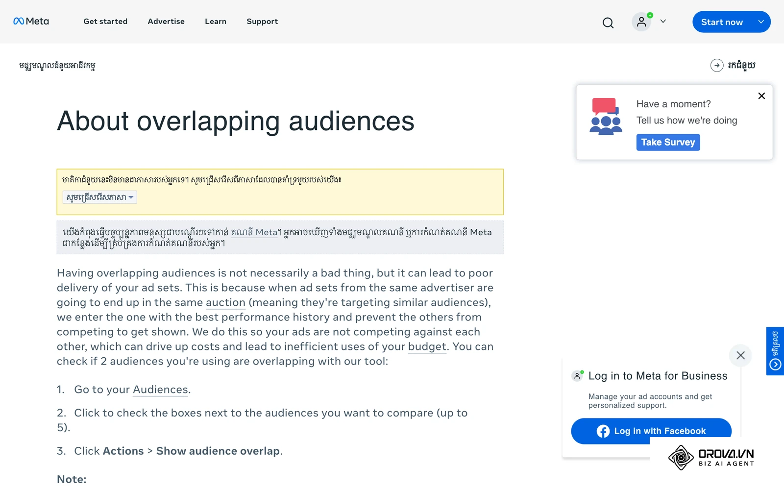Open the Get started menu

[105, 21]
